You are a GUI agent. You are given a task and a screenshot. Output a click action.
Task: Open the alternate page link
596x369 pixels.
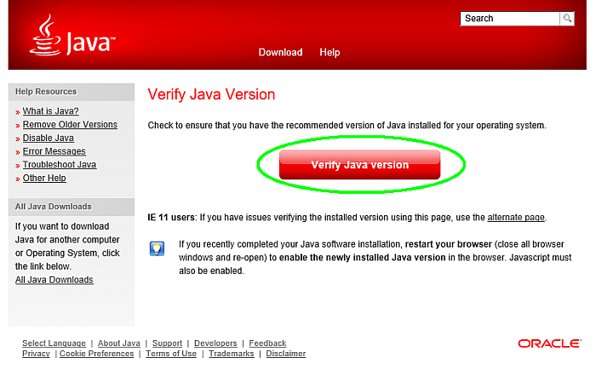(516, 217)
